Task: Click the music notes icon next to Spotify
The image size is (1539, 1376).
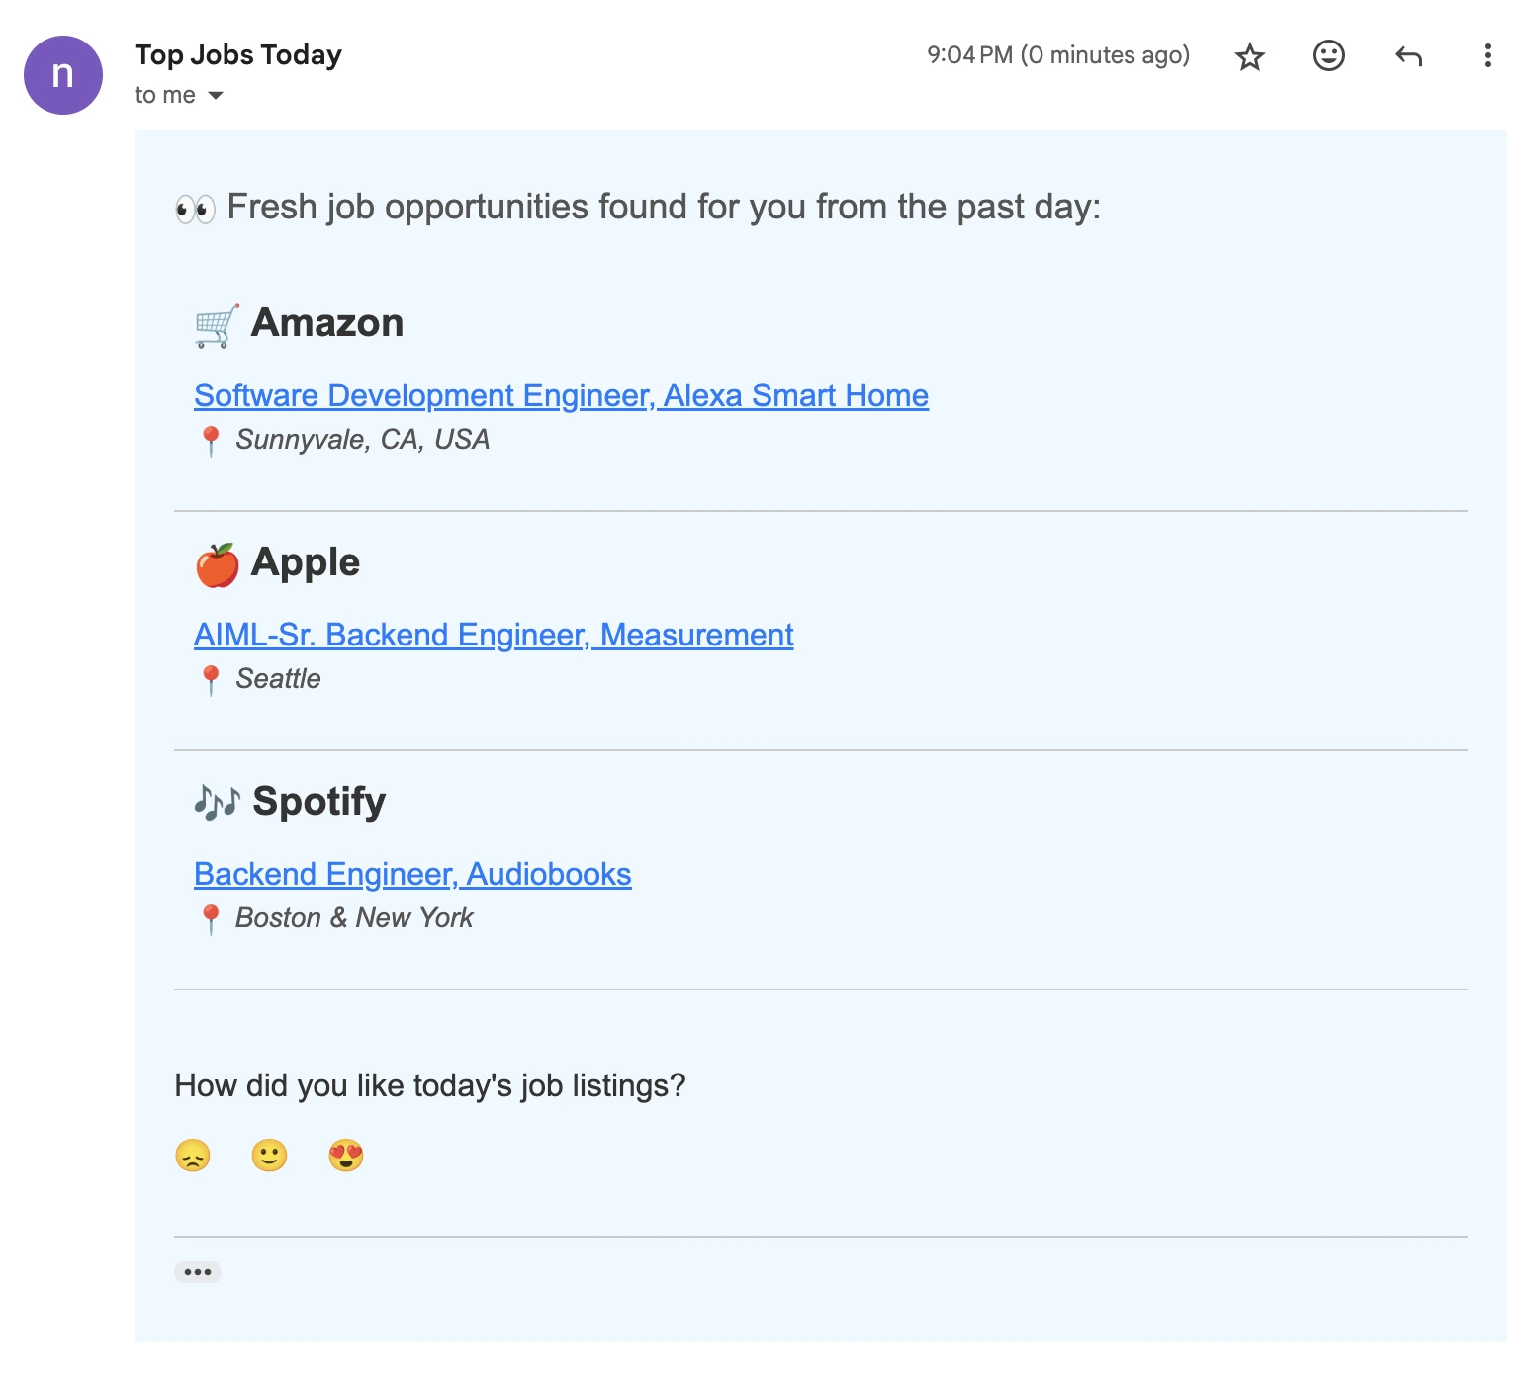Action: [x=218, y=801]
